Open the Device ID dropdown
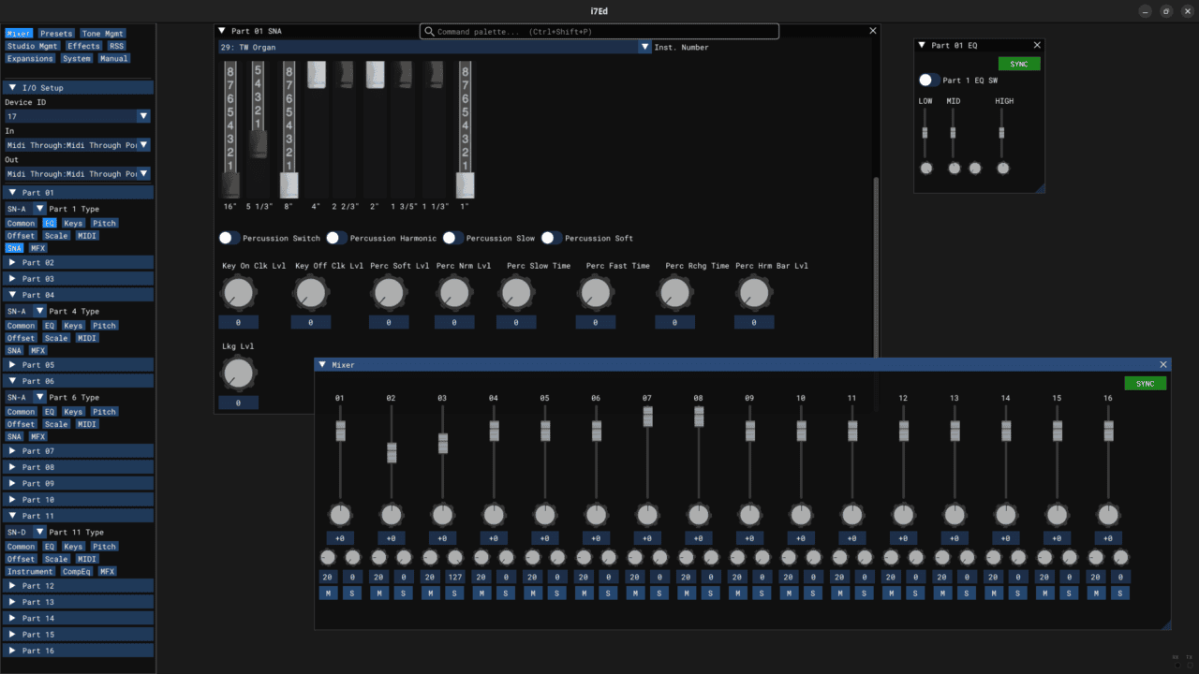The width and height of the screenshot is (1199, 674). coord(143,116)
